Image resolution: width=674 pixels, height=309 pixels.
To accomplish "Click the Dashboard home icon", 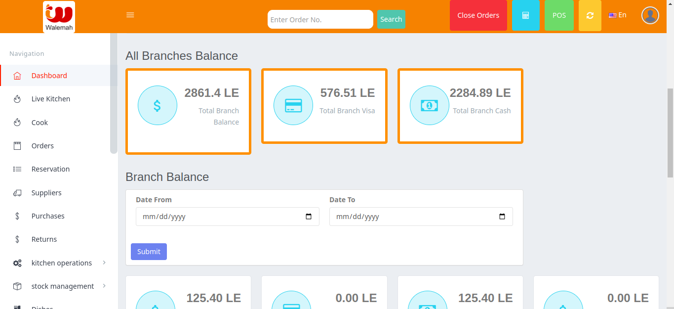I will (x=17, y=76).
